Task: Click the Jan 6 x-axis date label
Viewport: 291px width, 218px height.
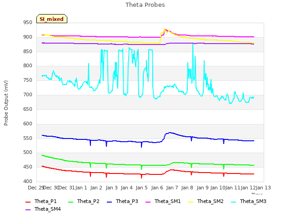Action: click(x=157, y=188)
